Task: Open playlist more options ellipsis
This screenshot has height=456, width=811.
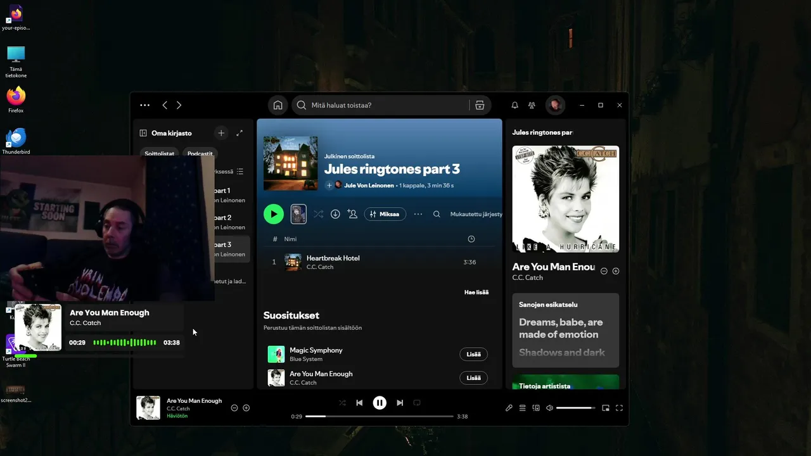Action: click(418, 214)
